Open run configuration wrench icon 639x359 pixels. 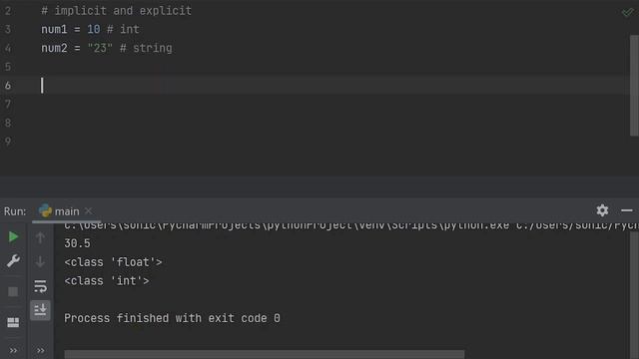point(13,261)
